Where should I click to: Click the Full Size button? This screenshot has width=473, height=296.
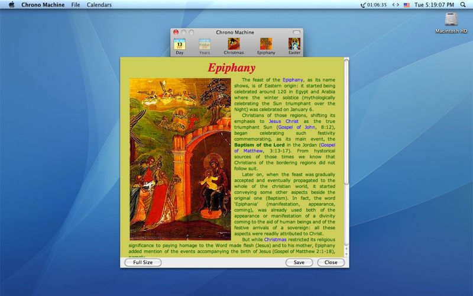[143, 262]
